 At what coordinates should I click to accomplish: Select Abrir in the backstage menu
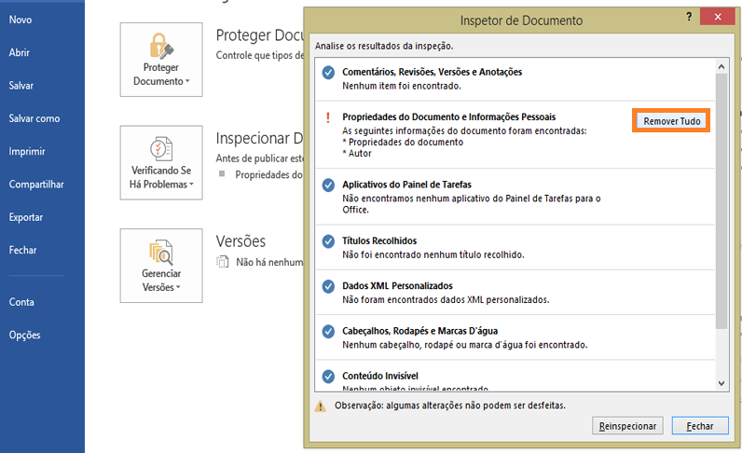pyautogui.click(x=19, y=52)
